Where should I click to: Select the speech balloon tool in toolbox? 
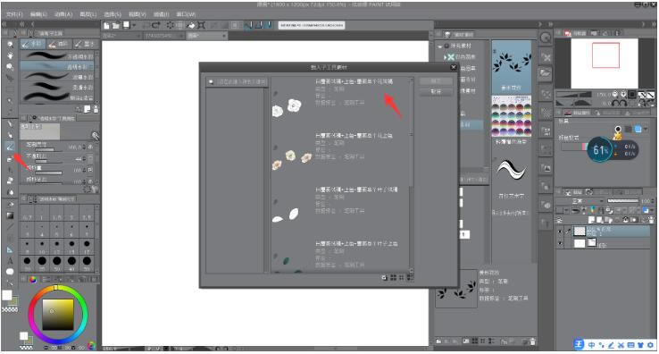pyautogui.click(x=10, y=272)
